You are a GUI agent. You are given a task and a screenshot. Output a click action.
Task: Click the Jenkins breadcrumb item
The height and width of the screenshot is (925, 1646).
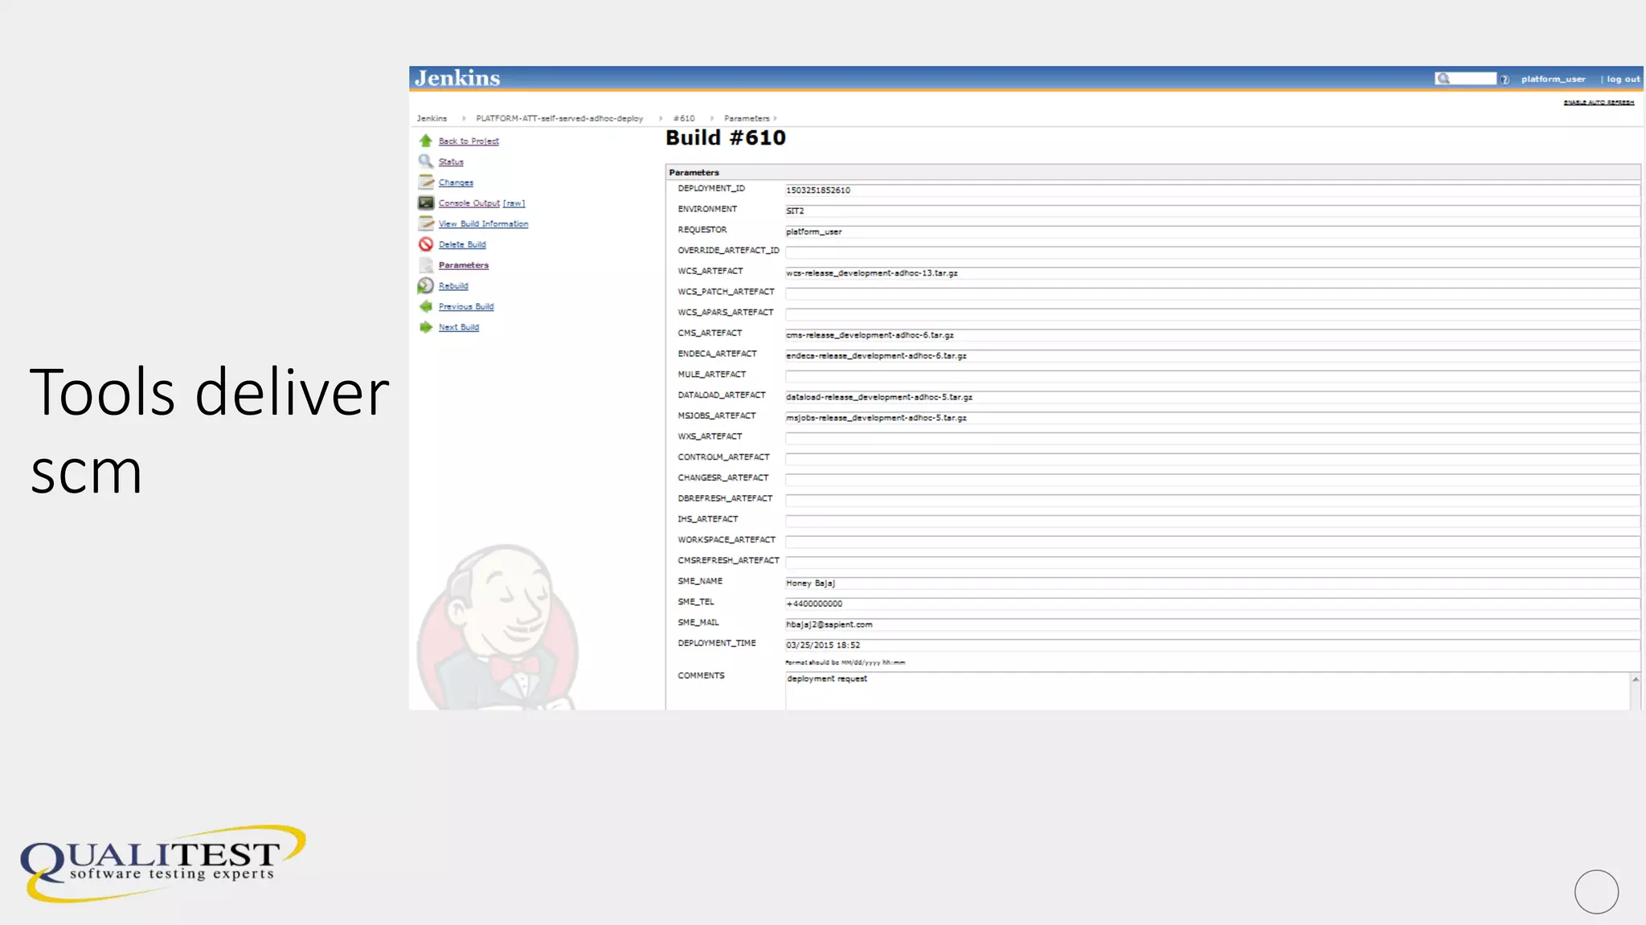click(x=432, y=119)
